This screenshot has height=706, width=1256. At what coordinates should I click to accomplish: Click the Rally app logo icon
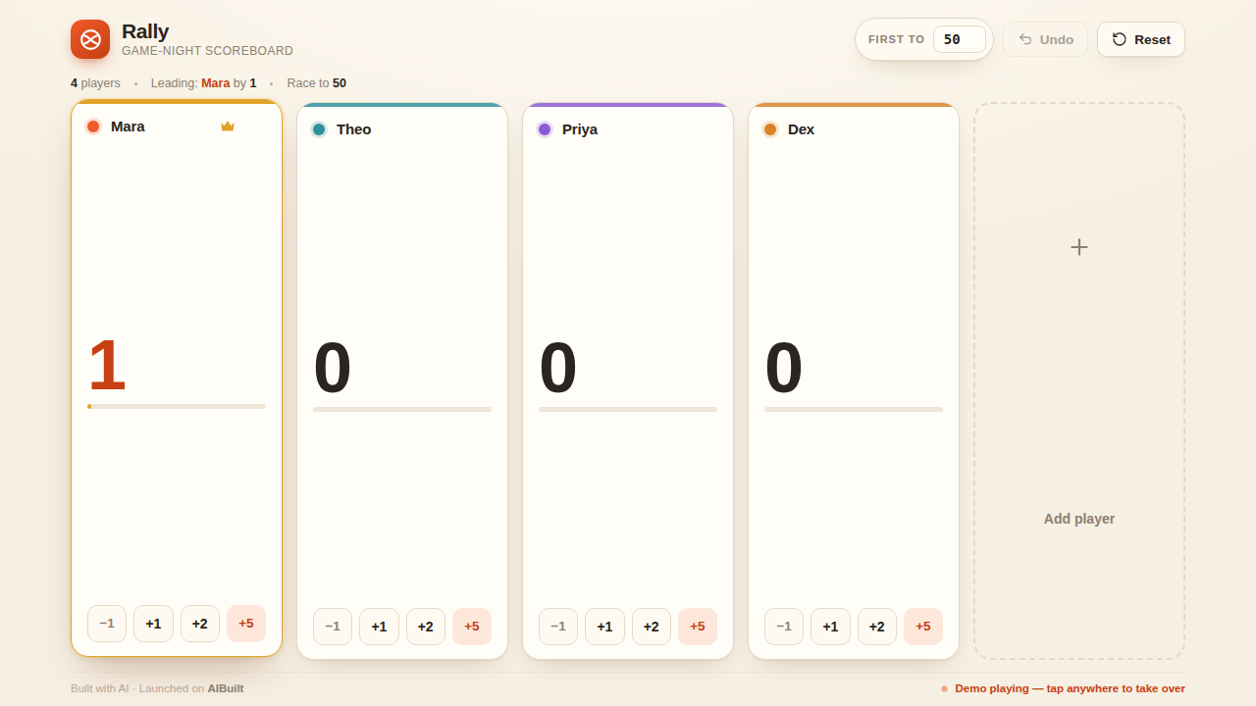[x=90, y=39]
